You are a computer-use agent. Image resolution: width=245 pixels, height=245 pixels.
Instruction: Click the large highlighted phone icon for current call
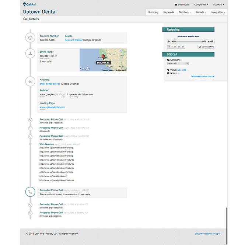click(x=30, y=192)
